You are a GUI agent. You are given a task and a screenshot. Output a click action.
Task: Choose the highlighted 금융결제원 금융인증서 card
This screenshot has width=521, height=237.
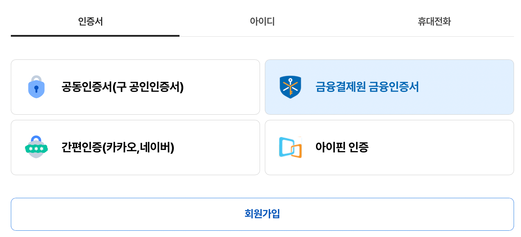[389, 87]
